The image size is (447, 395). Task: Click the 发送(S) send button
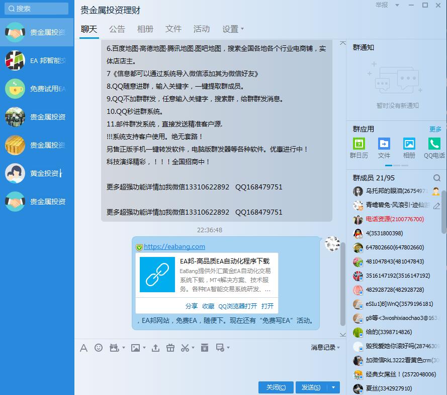pos(311,387)
